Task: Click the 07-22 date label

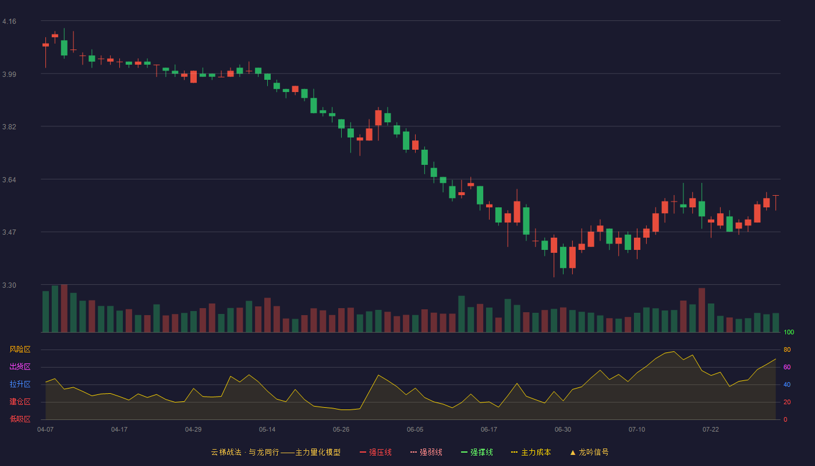Action: (711, 429)
